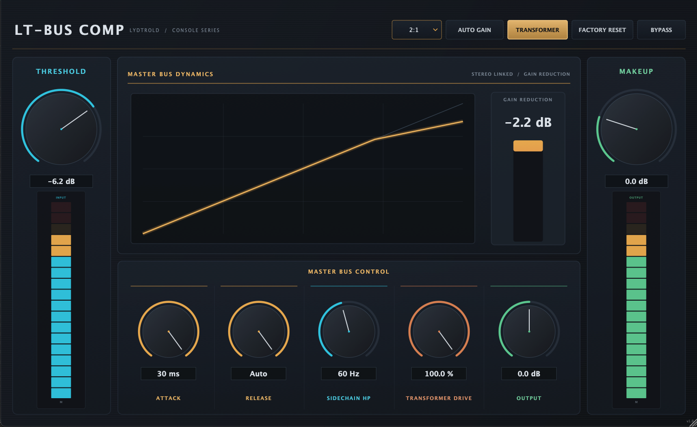Click the TRANSFORMER DRIVE label
The width and height of the screenshot is (697, 427).
(x=439, y=398)
